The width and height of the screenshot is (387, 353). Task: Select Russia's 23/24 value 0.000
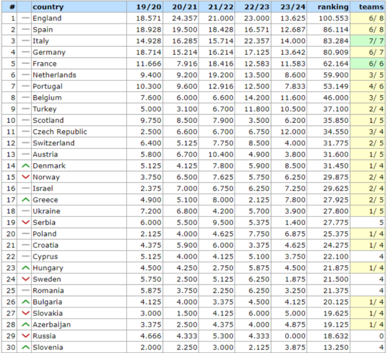click(x=295, y=336)
